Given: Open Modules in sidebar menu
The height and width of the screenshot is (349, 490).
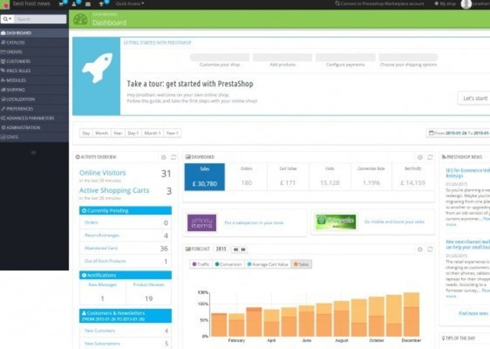Looking at the screenshot, I should (x=34, y=80).
